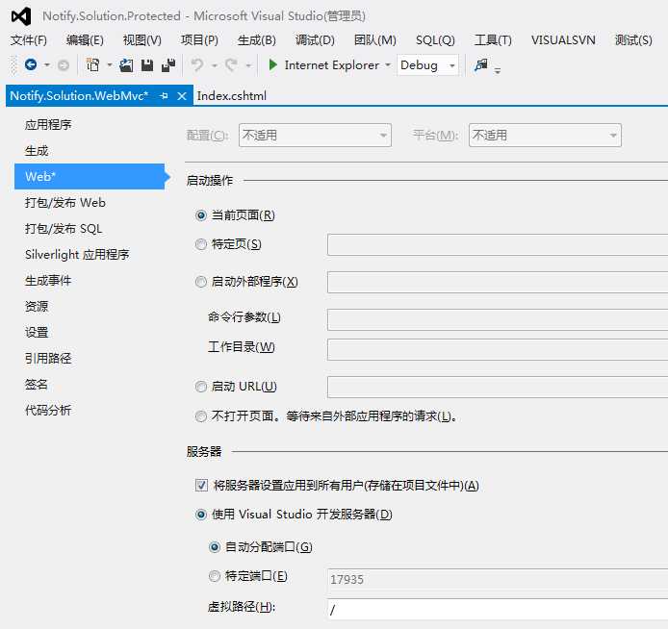668x629 pixels.
Task: Pin the Notify.Solution.WebMvc tab
Action: click(164, 96)
